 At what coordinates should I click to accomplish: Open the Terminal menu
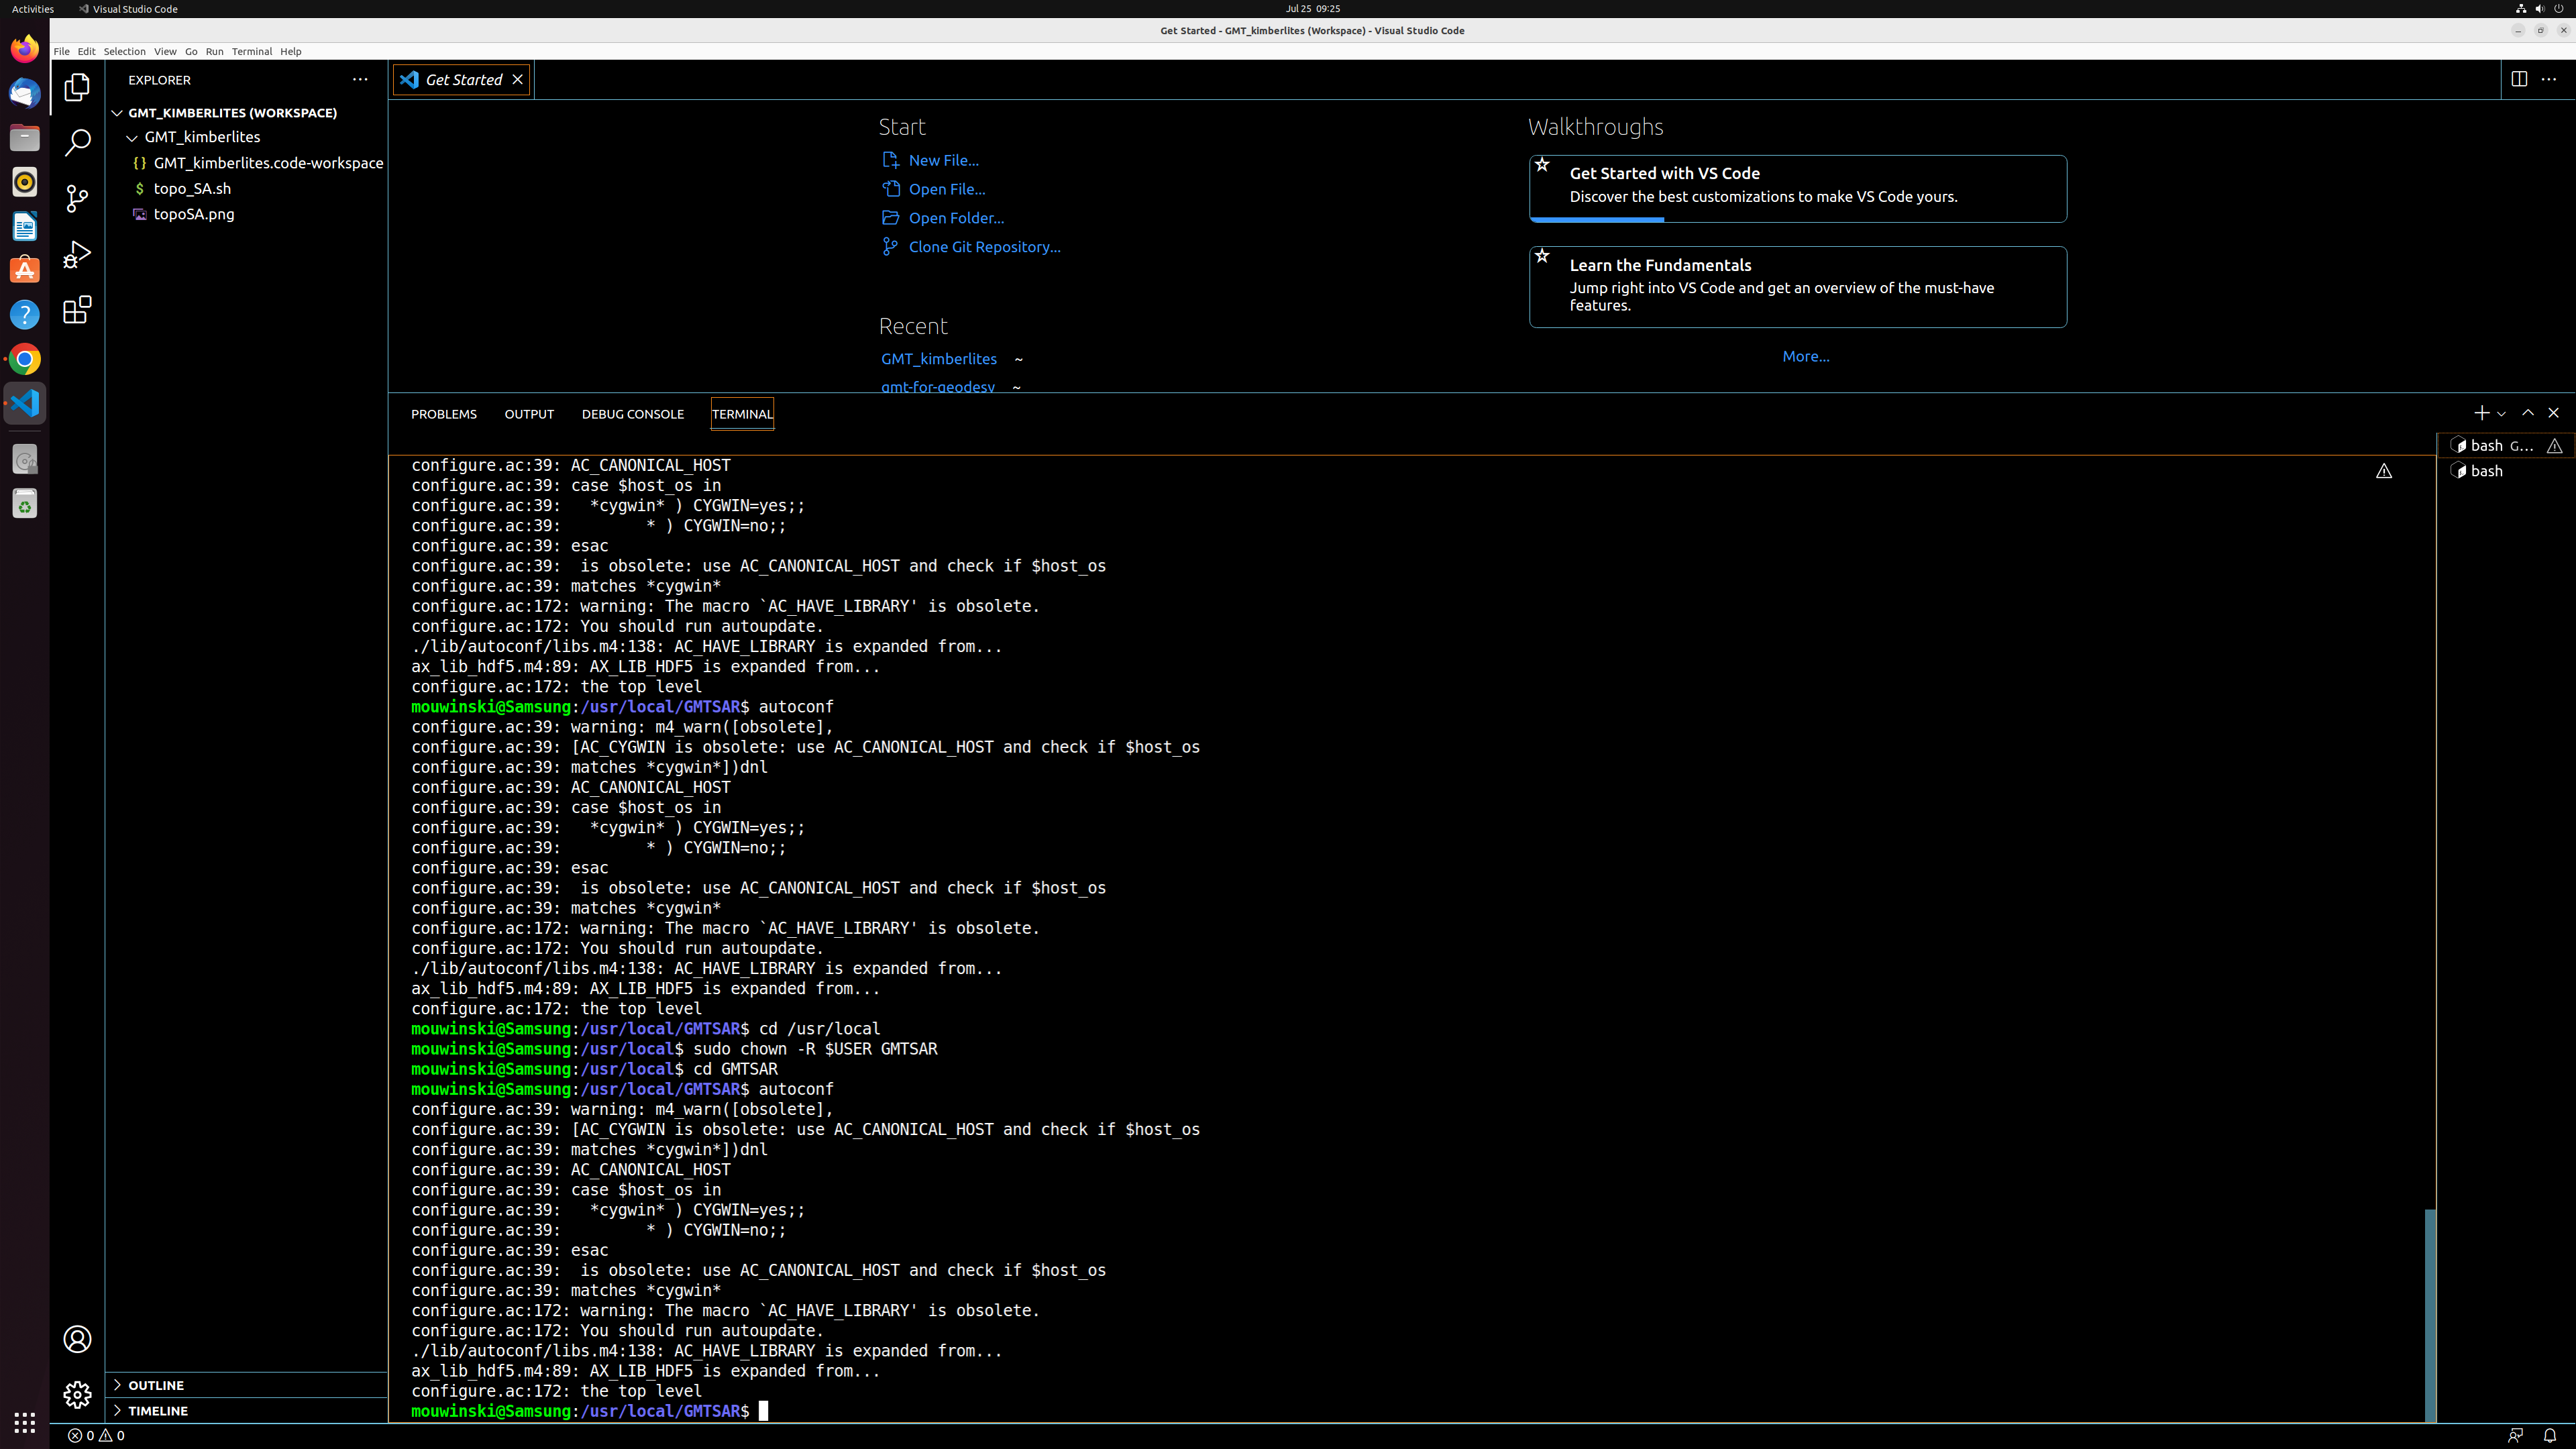[252, 51]
